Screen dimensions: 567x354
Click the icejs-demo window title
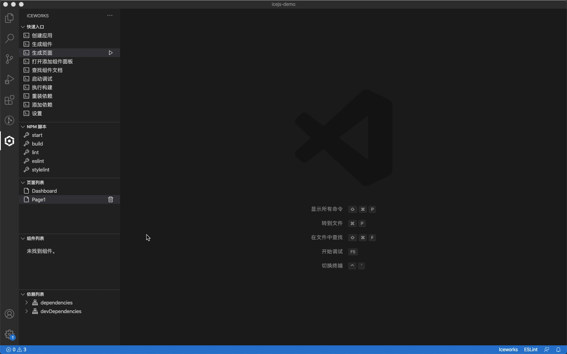coord(283,4)
